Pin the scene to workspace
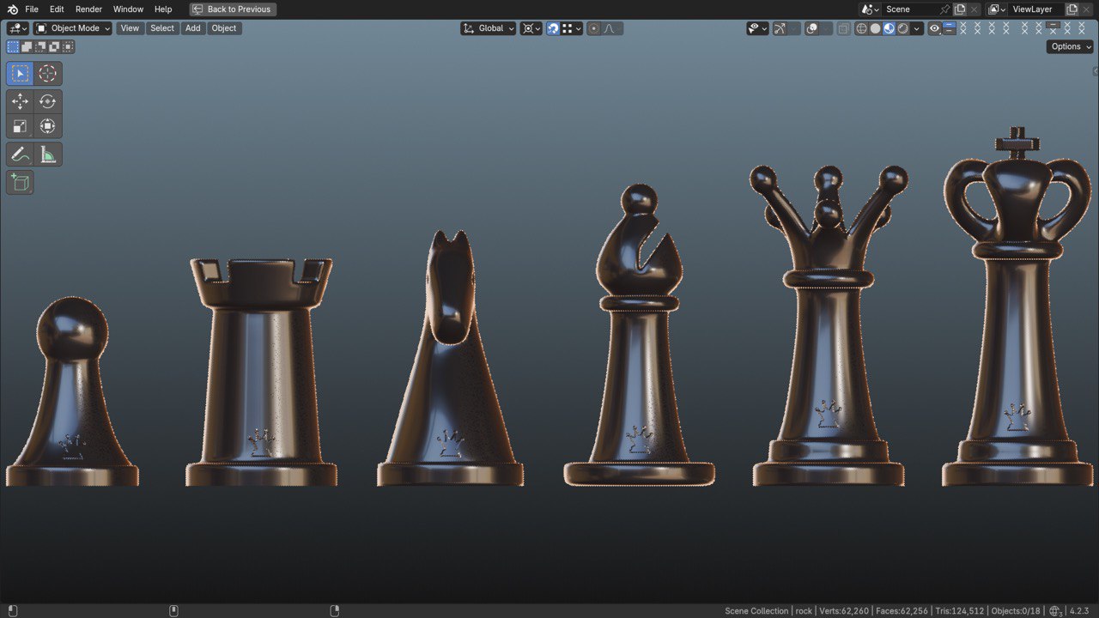The height and width of the screenshot is (618, 1099). pos(944,9)
